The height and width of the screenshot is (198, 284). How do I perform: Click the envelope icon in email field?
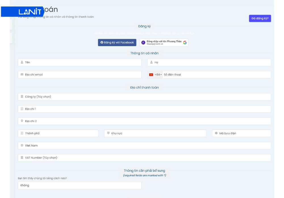22,75
